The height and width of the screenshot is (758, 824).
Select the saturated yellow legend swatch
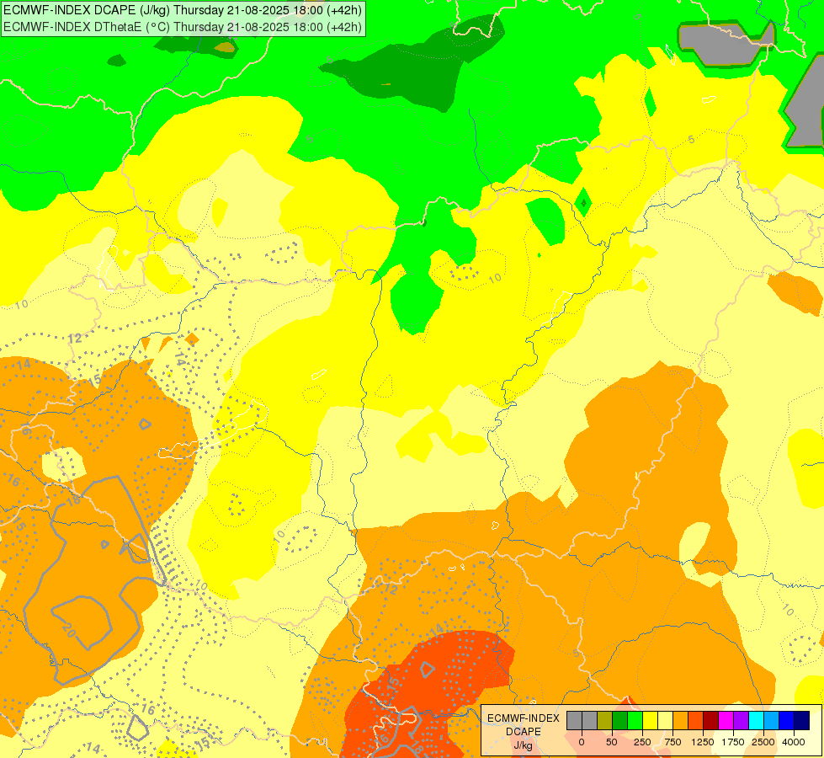650,721
